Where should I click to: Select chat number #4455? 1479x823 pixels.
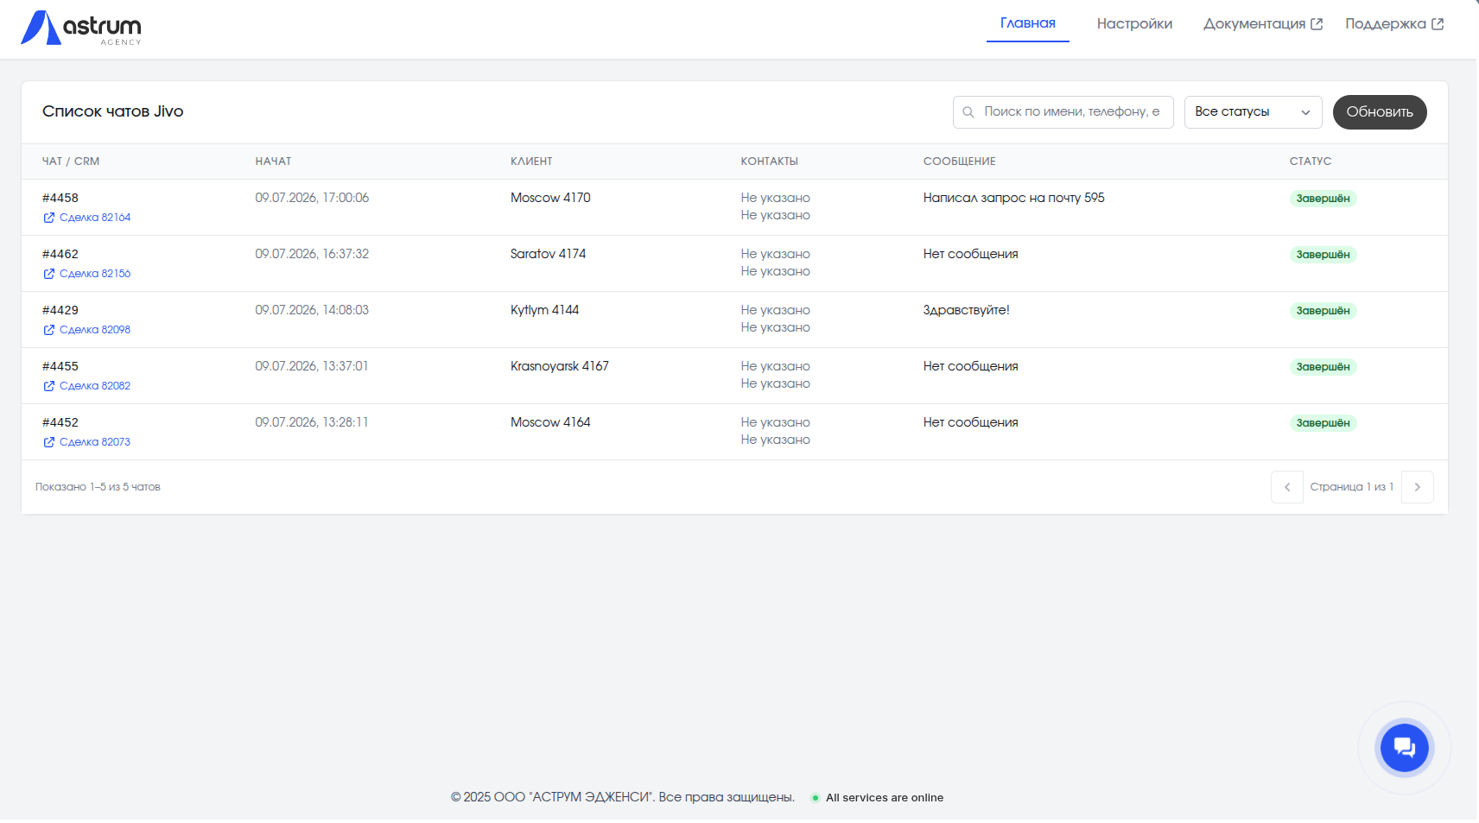pos(60,367)
